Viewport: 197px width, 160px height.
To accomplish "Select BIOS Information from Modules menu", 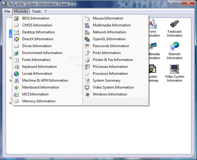I will [x=48, y=18].
